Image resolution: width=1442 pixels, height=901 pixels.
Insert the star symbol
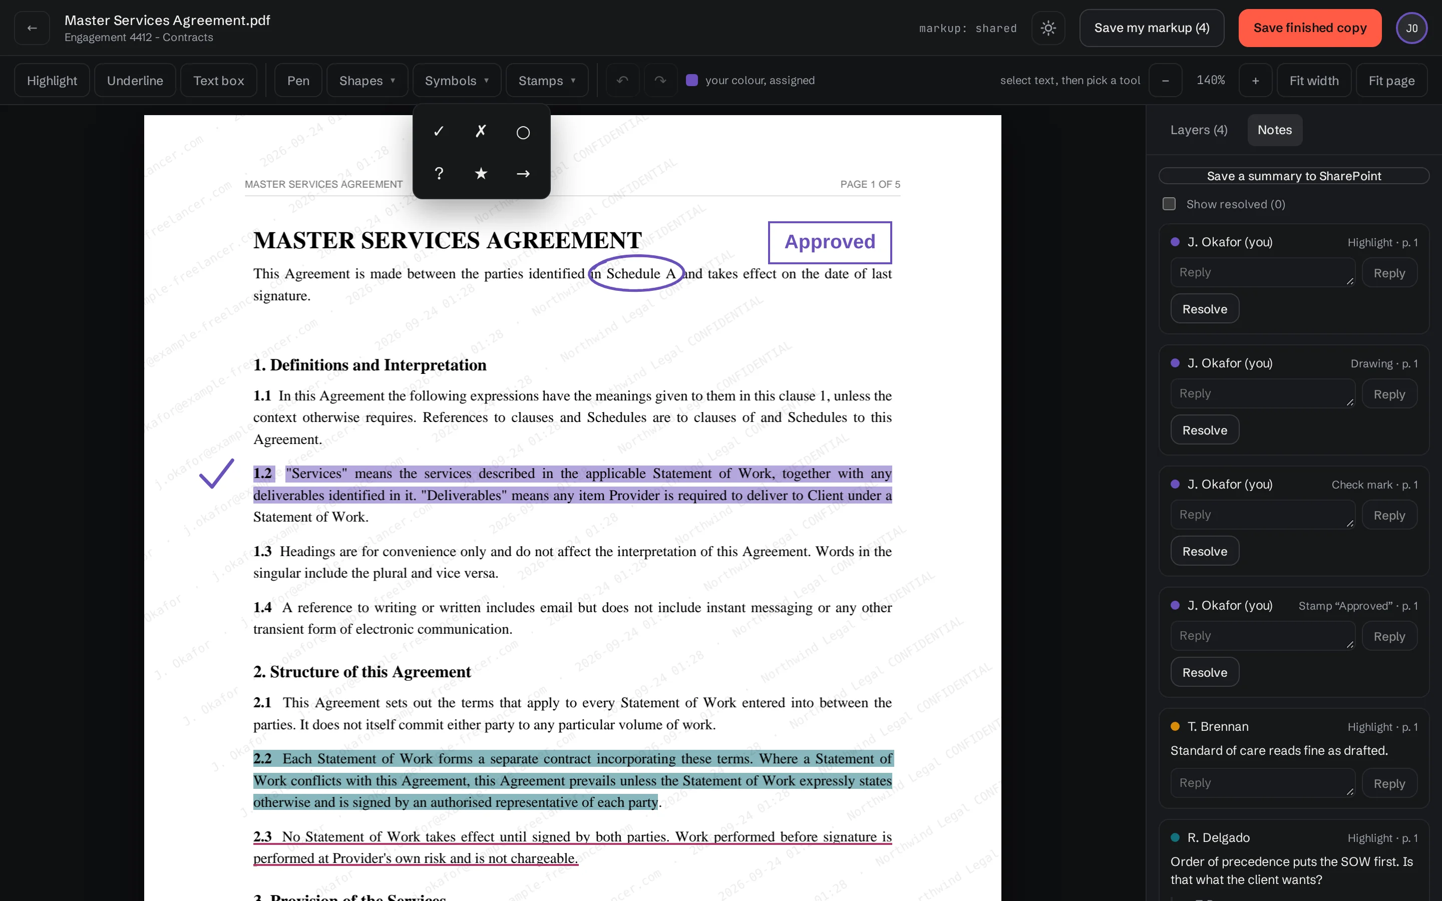tap(481, 173)
